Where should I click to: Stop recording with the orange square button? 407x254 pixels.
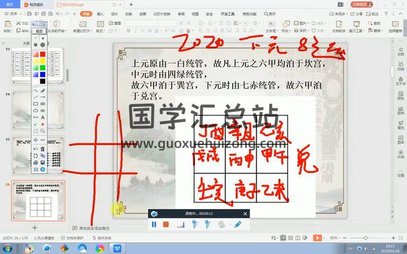click(166, 224)
